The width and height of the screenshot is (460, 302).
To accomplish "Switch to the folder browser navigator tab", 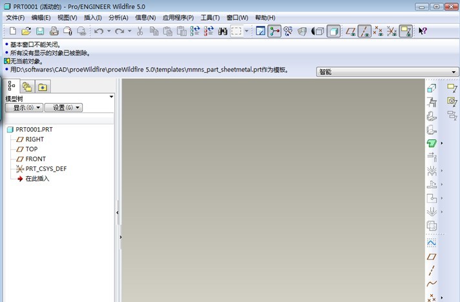I will tap(27, 86).
